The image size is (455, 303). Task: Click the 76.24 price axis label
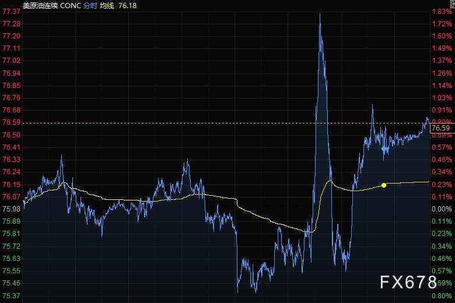click(11, 172)
